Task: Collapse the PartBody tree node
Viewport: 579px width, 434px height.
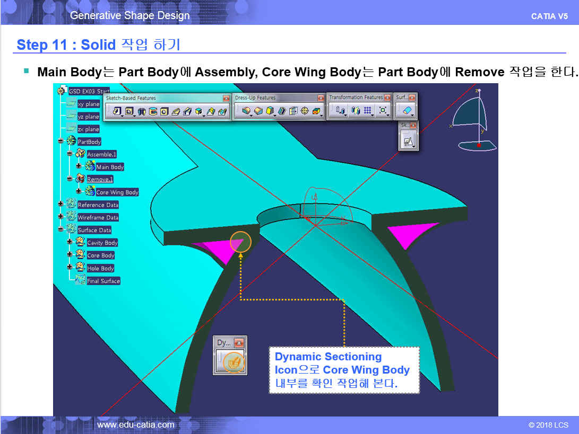Action: coord(61,141)
